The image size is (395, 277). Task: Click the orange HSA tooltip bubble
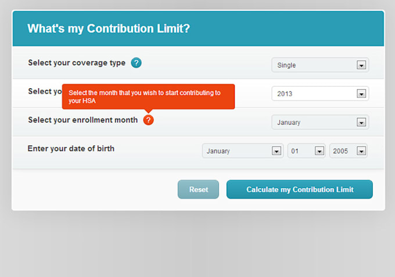(x=148, y=96)
